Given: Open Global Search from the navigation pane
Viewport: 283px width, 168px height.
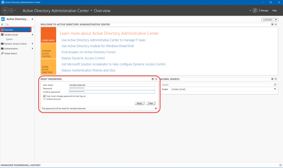Looking at the screenshot, I should 11,53.
